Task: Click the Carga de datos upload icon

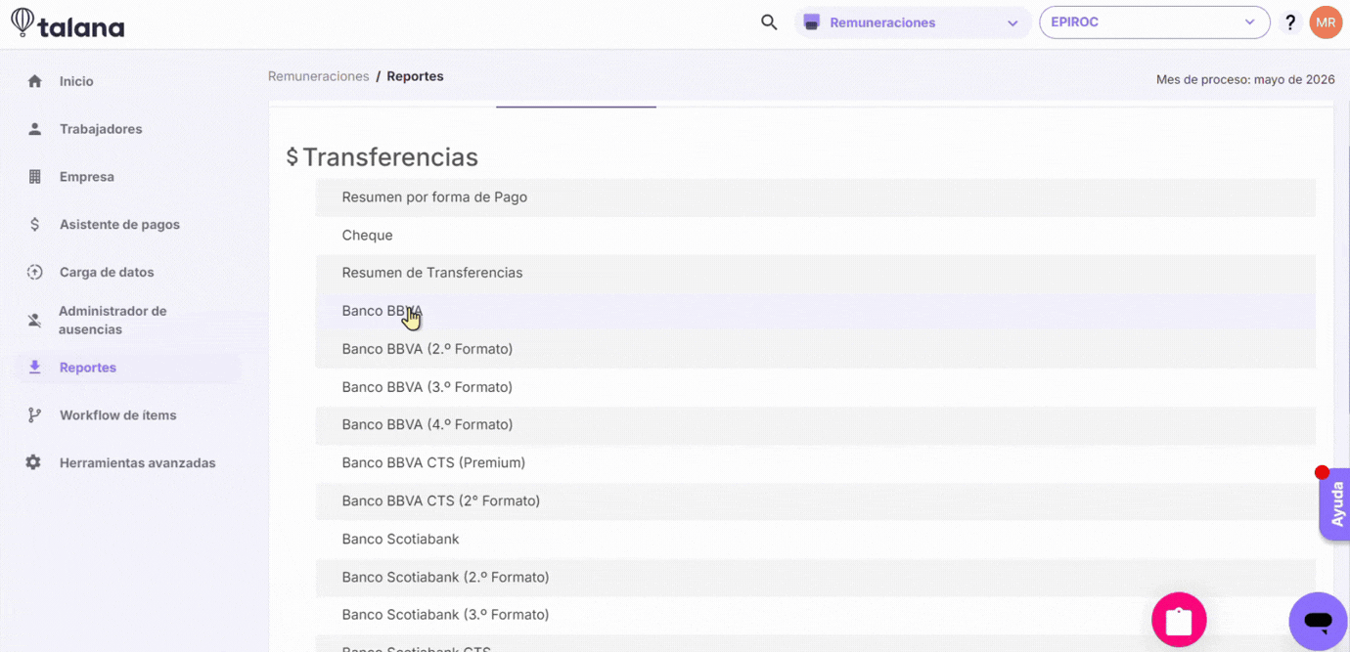Action: point(35,273)
